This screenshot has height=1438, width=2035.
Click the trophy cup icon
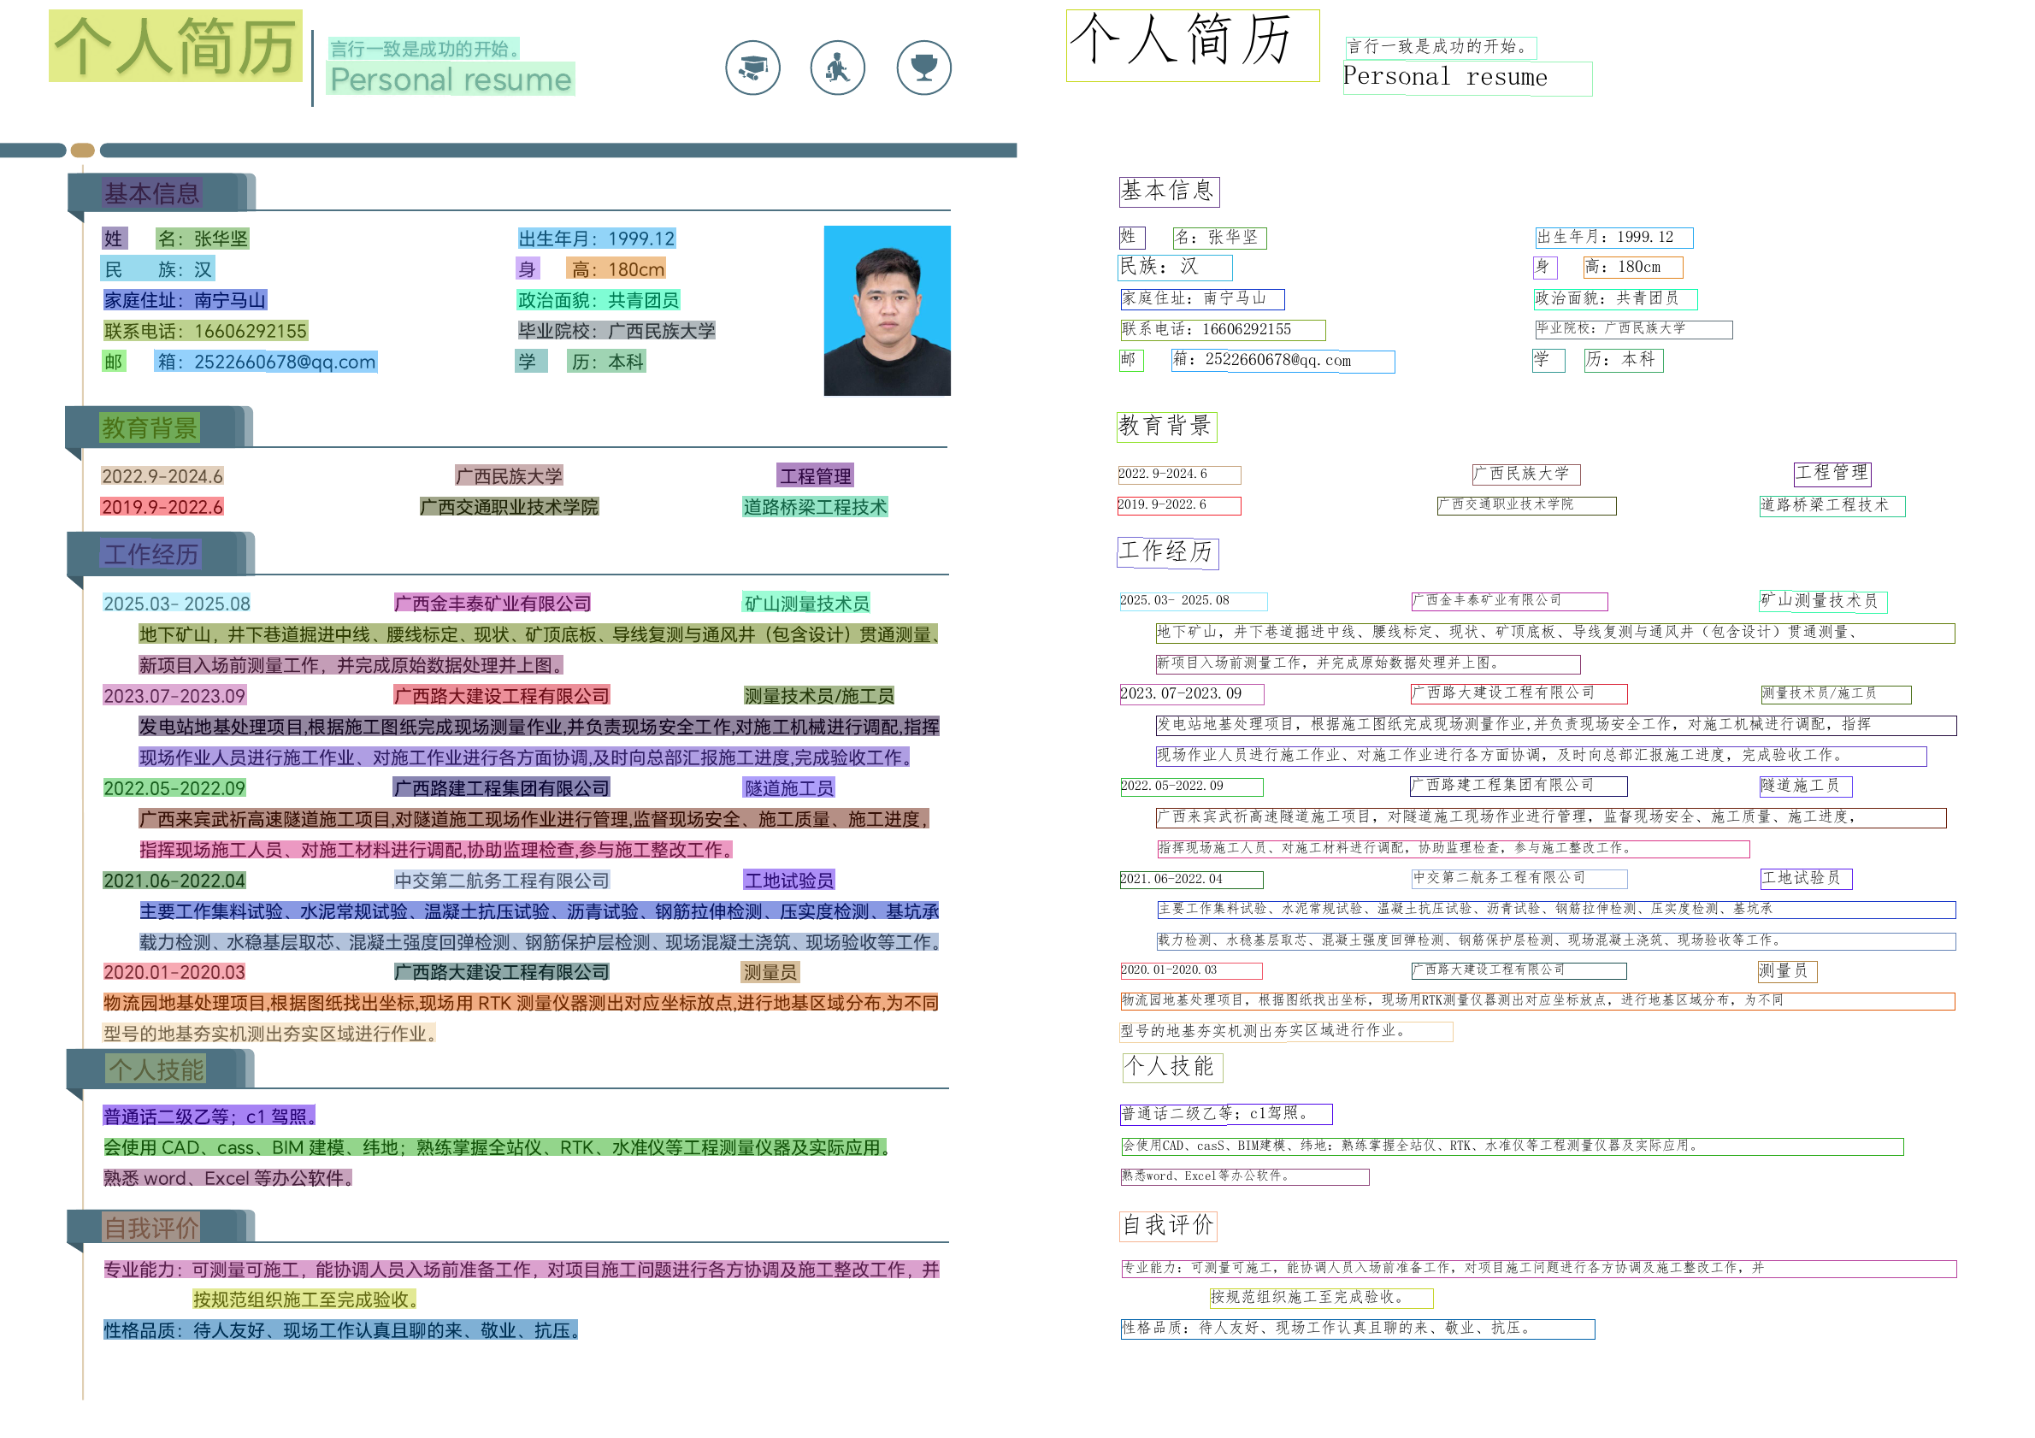923,68
